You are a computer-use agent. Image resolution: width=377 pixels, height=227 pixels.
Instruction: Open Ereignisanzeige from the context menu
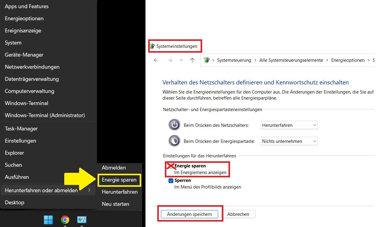tap(48, 31)
